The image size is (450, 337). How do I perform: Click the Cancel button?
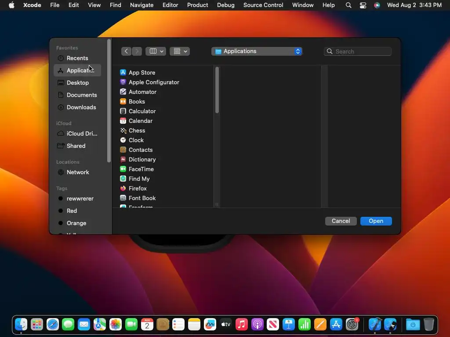click(x=341, y=221)
